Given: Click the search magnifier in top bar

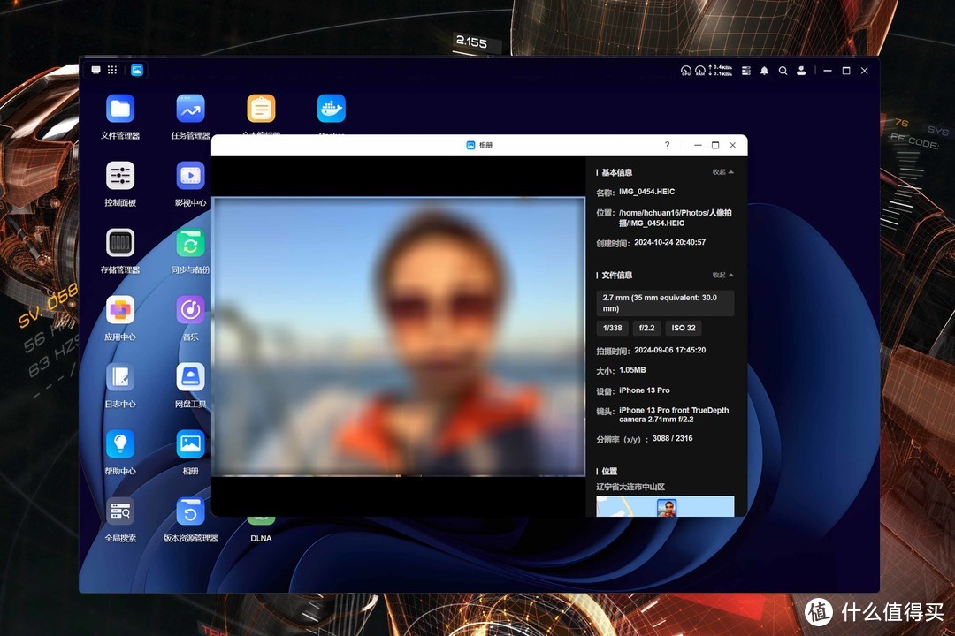Looking at the screenshot, I should coord(783,71).
